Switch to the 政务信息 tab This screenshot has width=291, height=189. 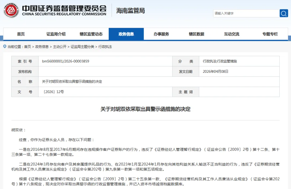(x=126, y=34)
